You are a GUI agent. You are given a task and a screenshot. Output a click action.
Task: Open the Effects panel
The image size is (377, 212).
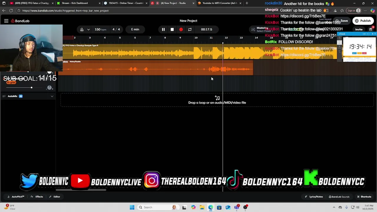(37, 197)
